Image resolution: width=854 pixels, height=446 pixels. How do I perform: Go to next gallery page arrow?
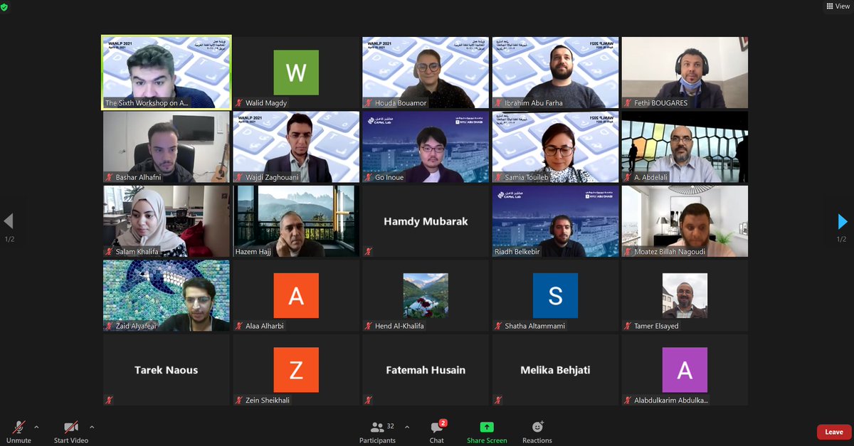(842, 222)
